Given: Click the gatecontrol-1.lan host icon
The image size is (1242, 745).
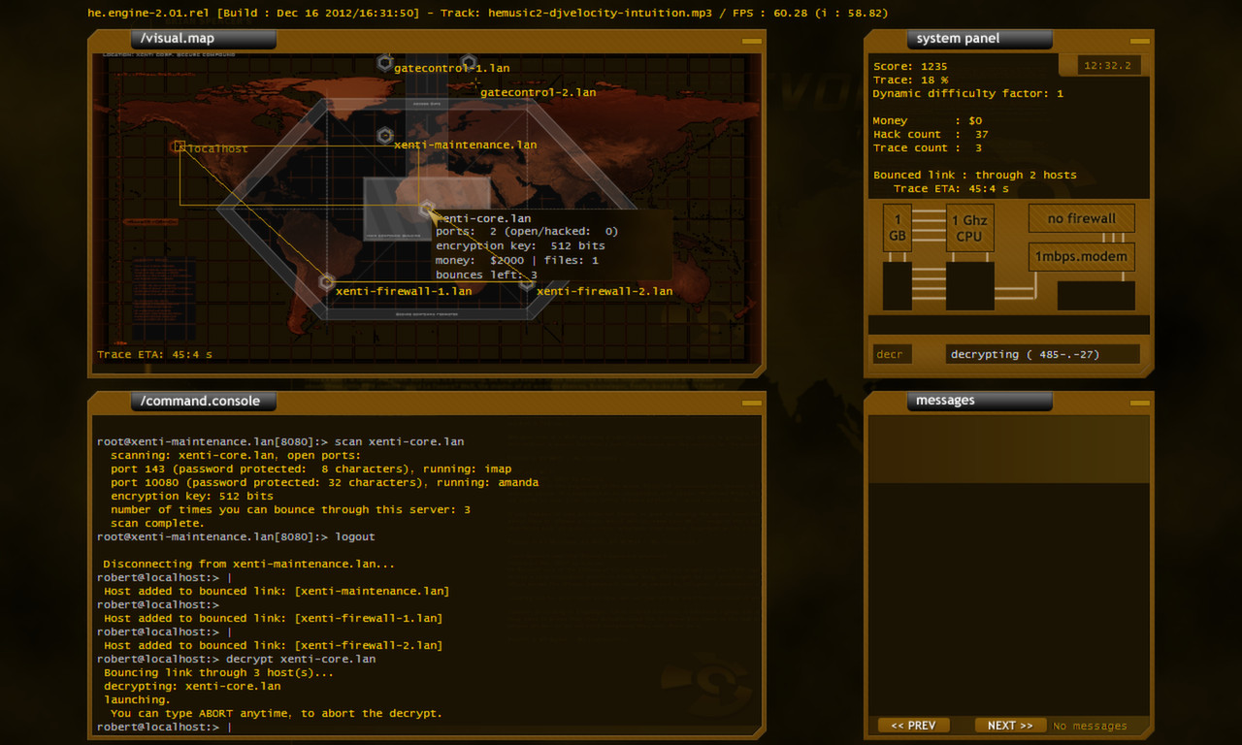Looking at the screenshot, I should pos(385,63).
